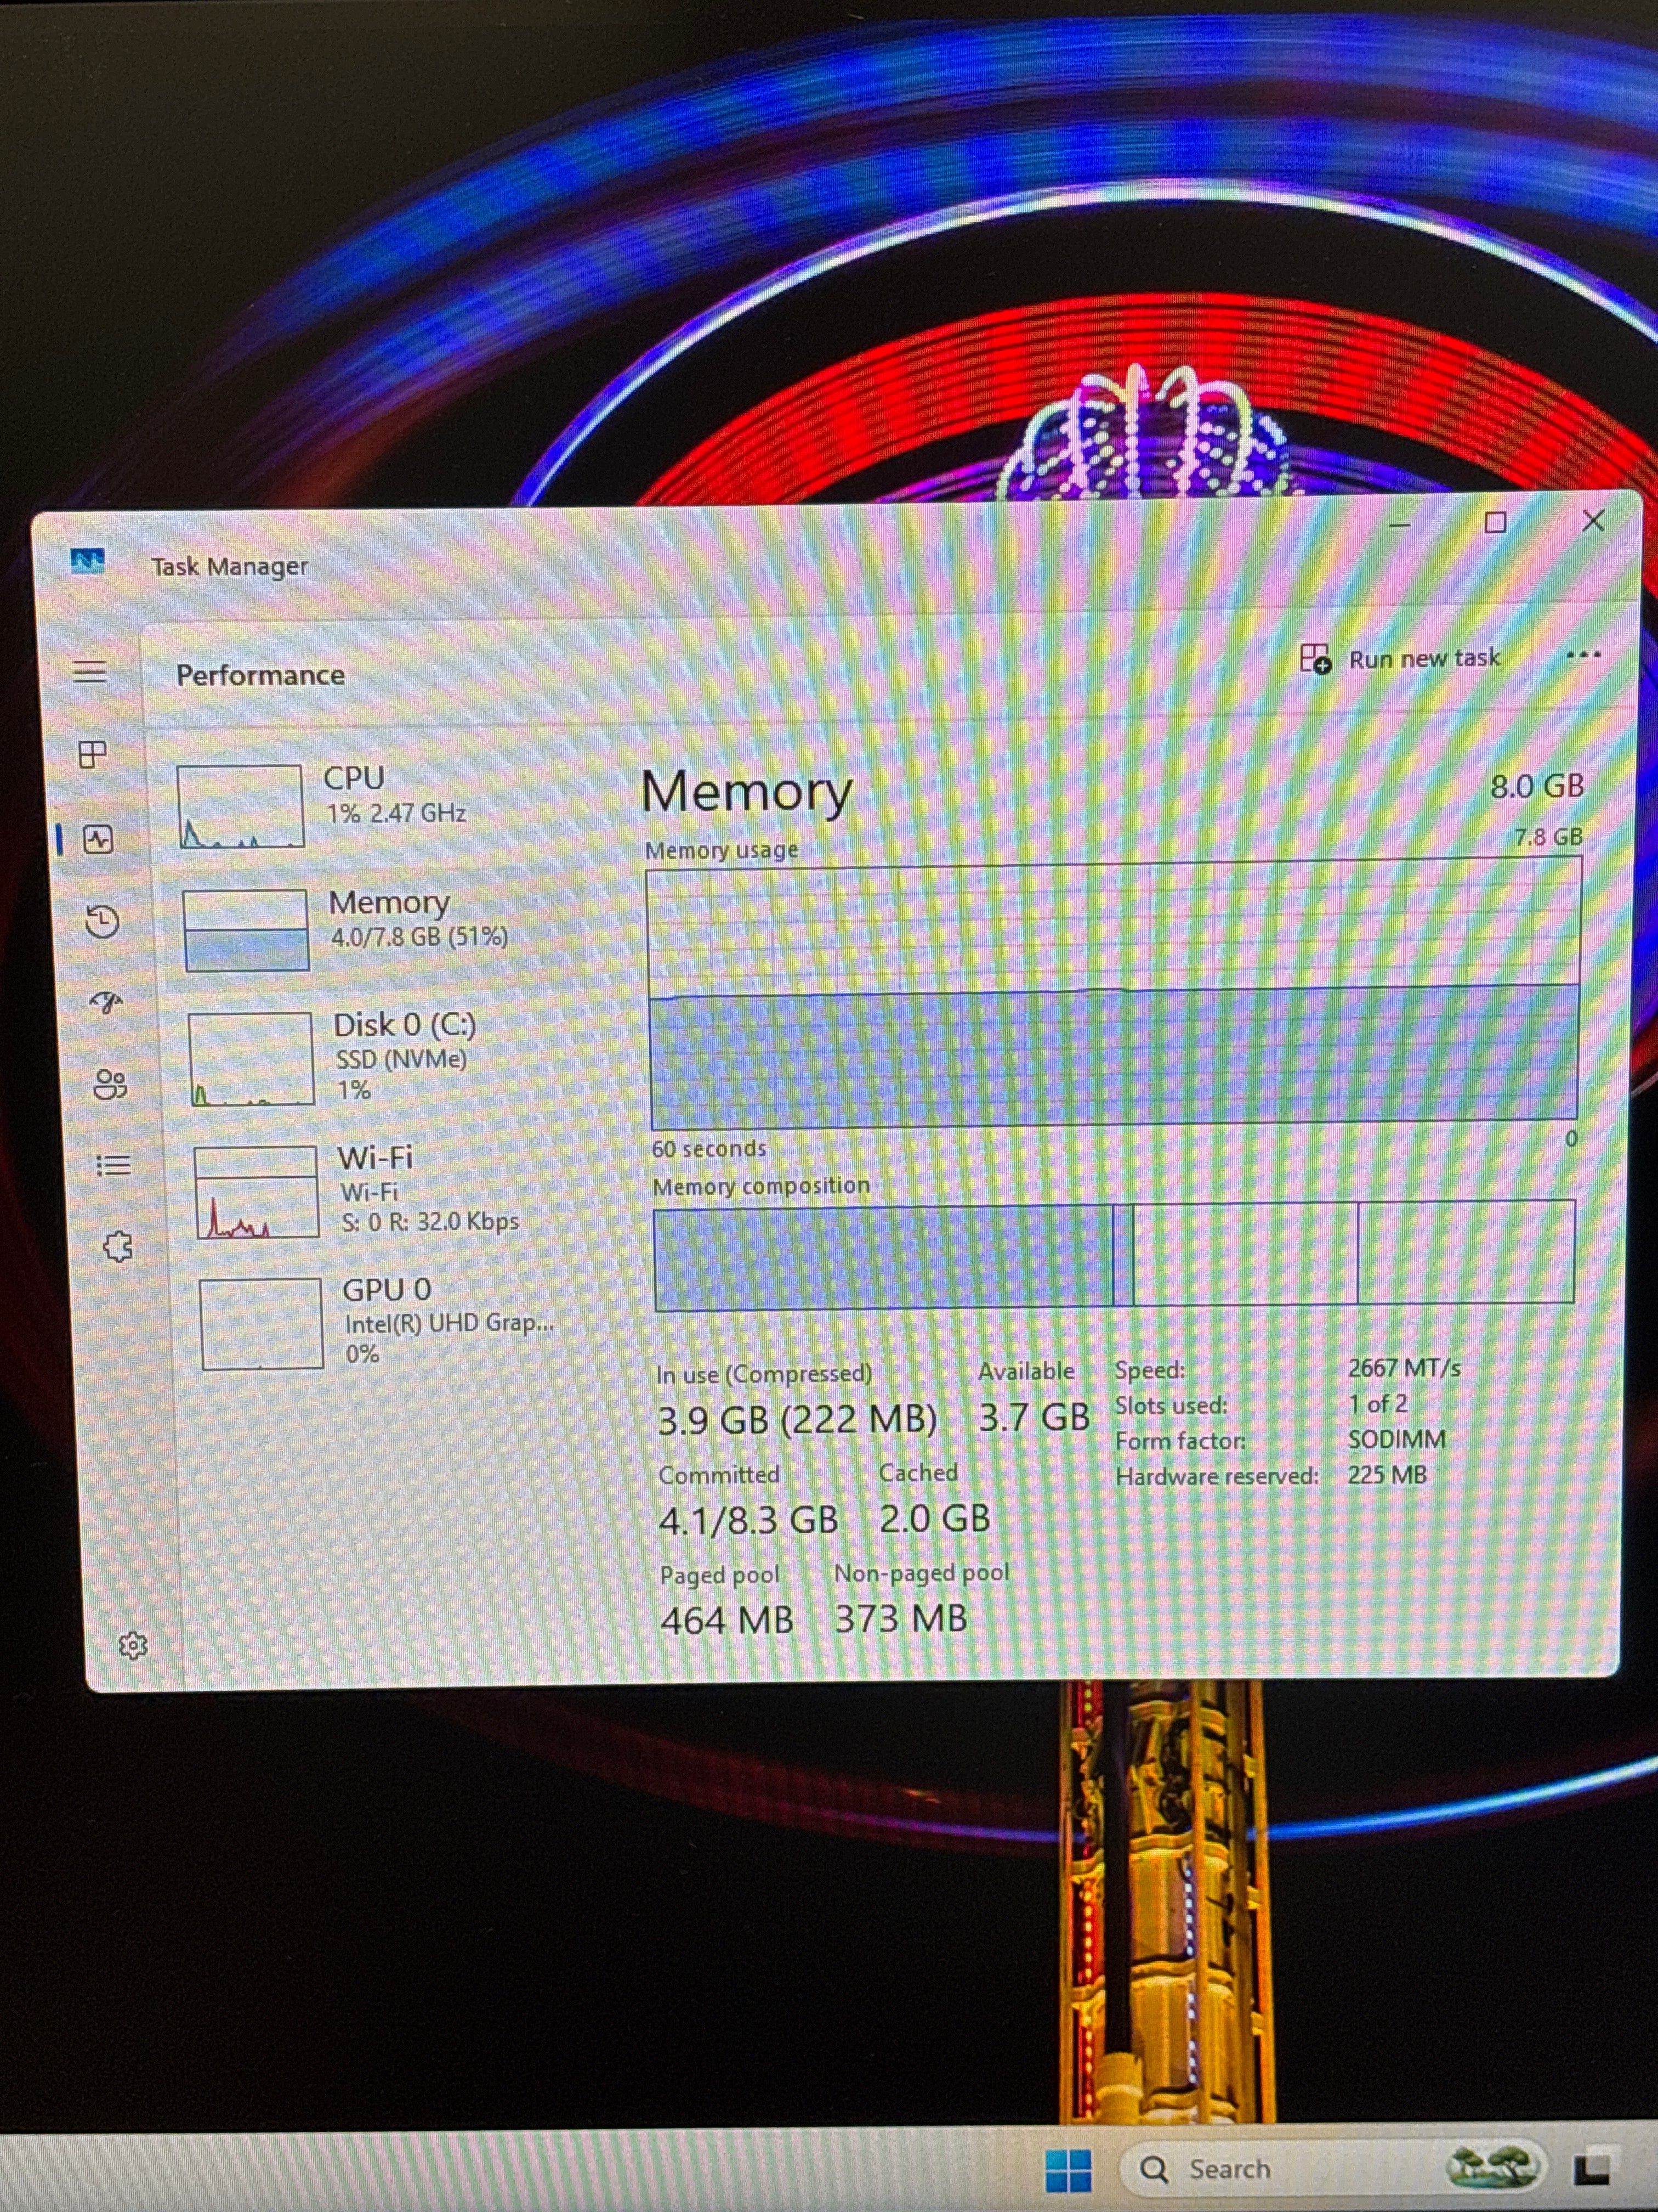Image resolution: width=1658 pixels, height=2212 pixels.
Task: Select the Performance page icon in sidebar
Action: (x=97, y=838)
